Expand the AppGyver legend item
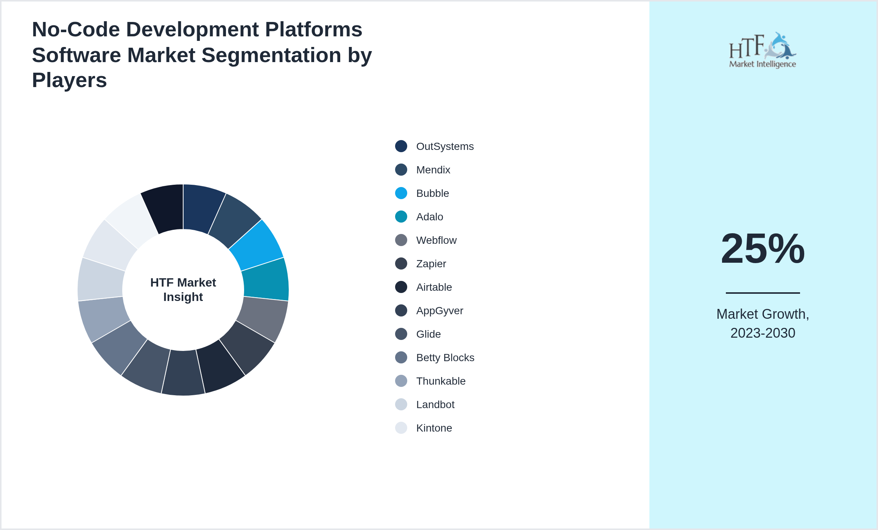Screen dimensions: 878x530 [x=439, y=311]
